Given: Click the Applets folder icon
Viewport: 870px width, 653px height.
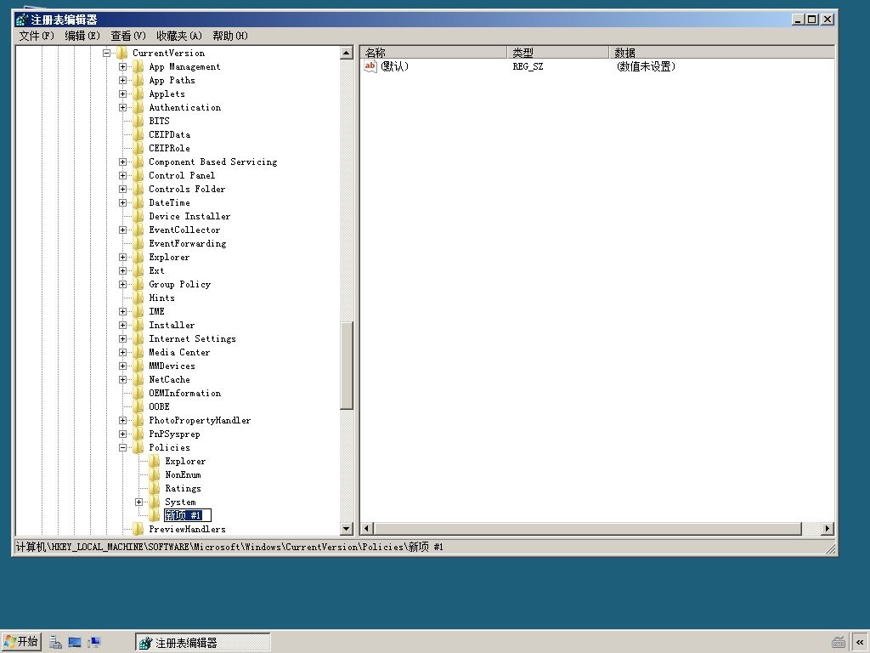Looking at the screenshot, I should tap(138, 94).
